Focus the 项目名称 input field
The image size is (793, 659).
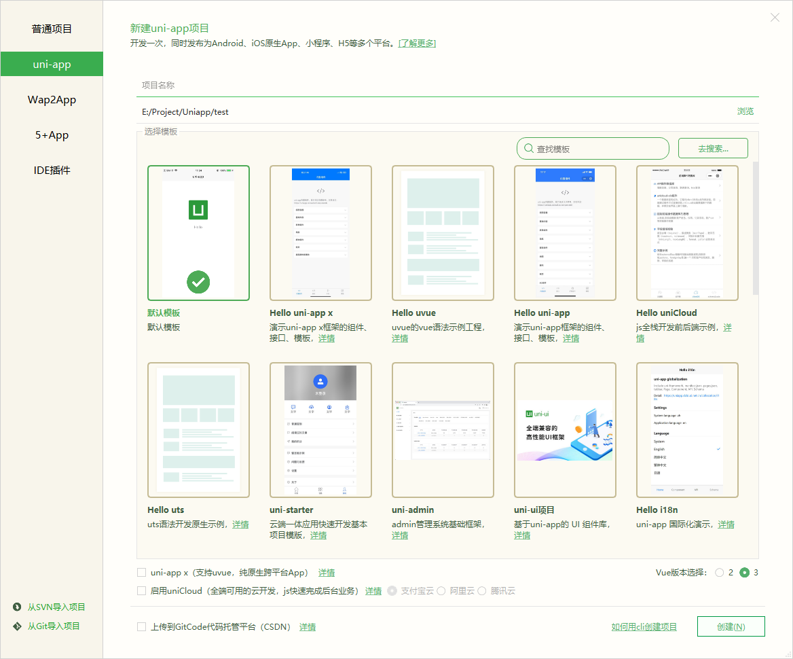pos(447,86)
